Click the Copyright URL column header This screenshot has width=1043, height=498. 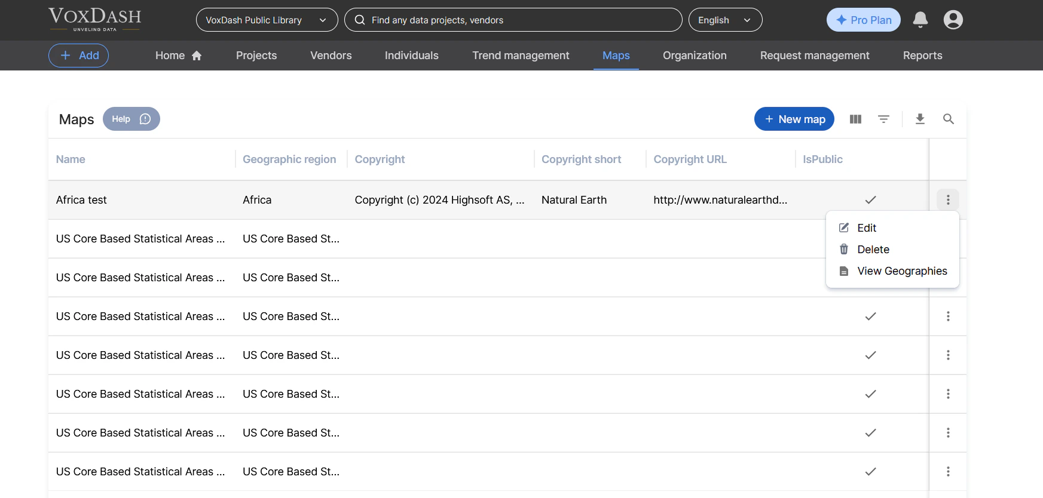[x=690, y=159]
